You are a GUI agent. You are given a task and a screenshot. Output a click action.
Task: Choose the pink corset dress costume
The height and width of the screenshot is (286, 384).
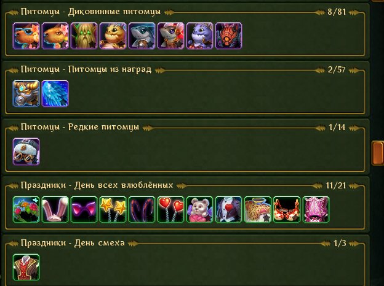[x=316, y=209]
